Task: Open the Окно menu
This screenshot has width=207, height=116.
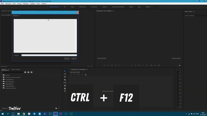Action: [x=38, y=4]
